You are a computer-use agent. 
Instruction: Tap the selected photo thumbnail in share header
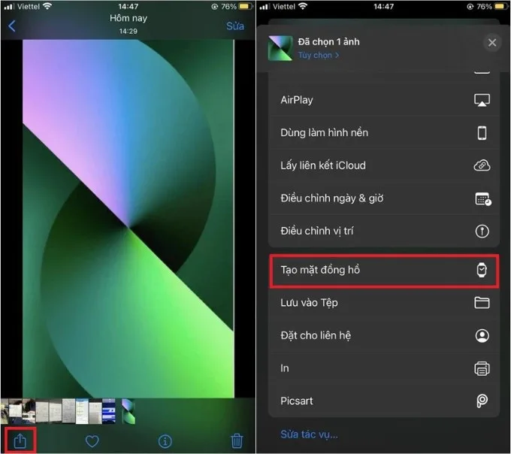(x=280, y=48)
